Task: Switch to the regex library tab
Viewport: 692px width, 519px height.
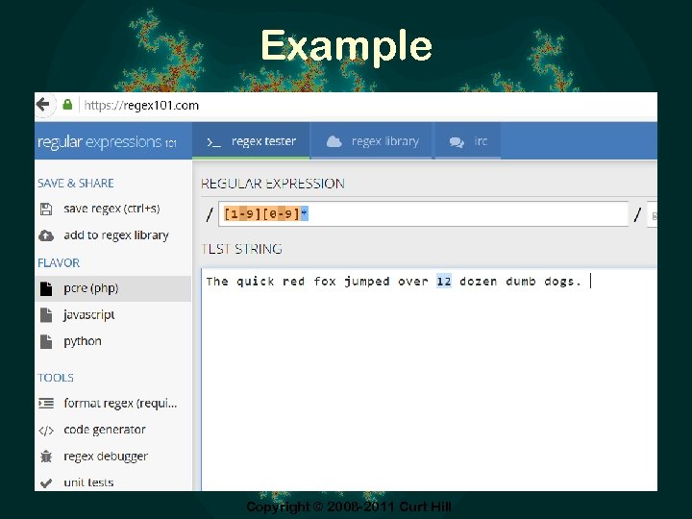Action: 372,141
